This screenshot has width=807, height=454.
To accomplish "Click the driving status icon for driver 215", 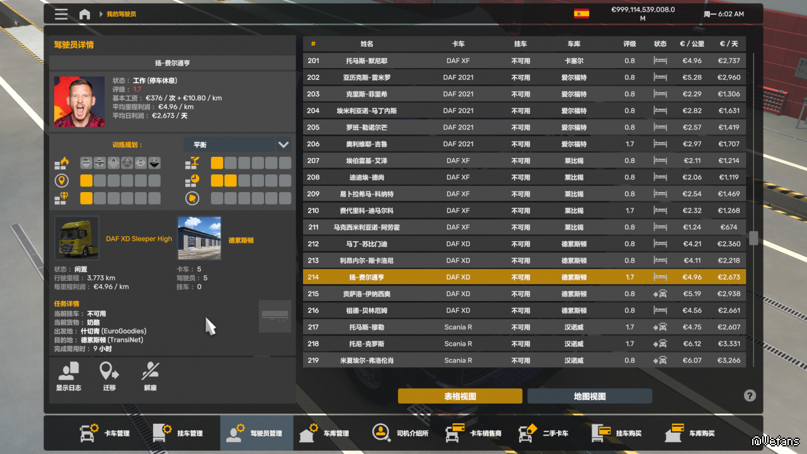I will click(x=660, y=294).
